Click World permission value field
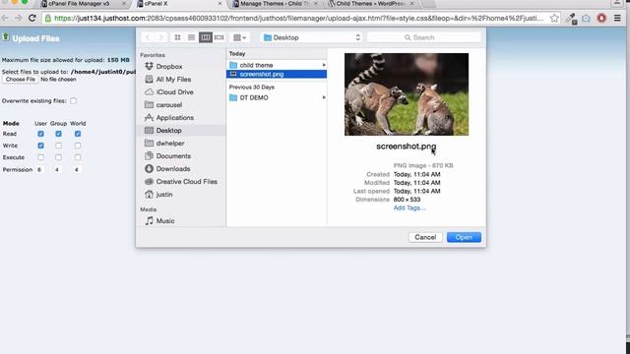The height and width of the screenshot is (354, 630). 77,170
